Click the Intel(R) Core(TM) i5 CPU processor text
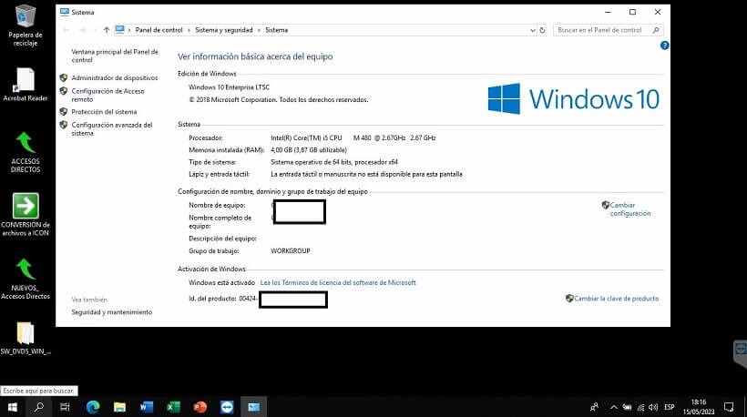Image resolution: width=747 pixels, height=417 pixels. [306, 137]
